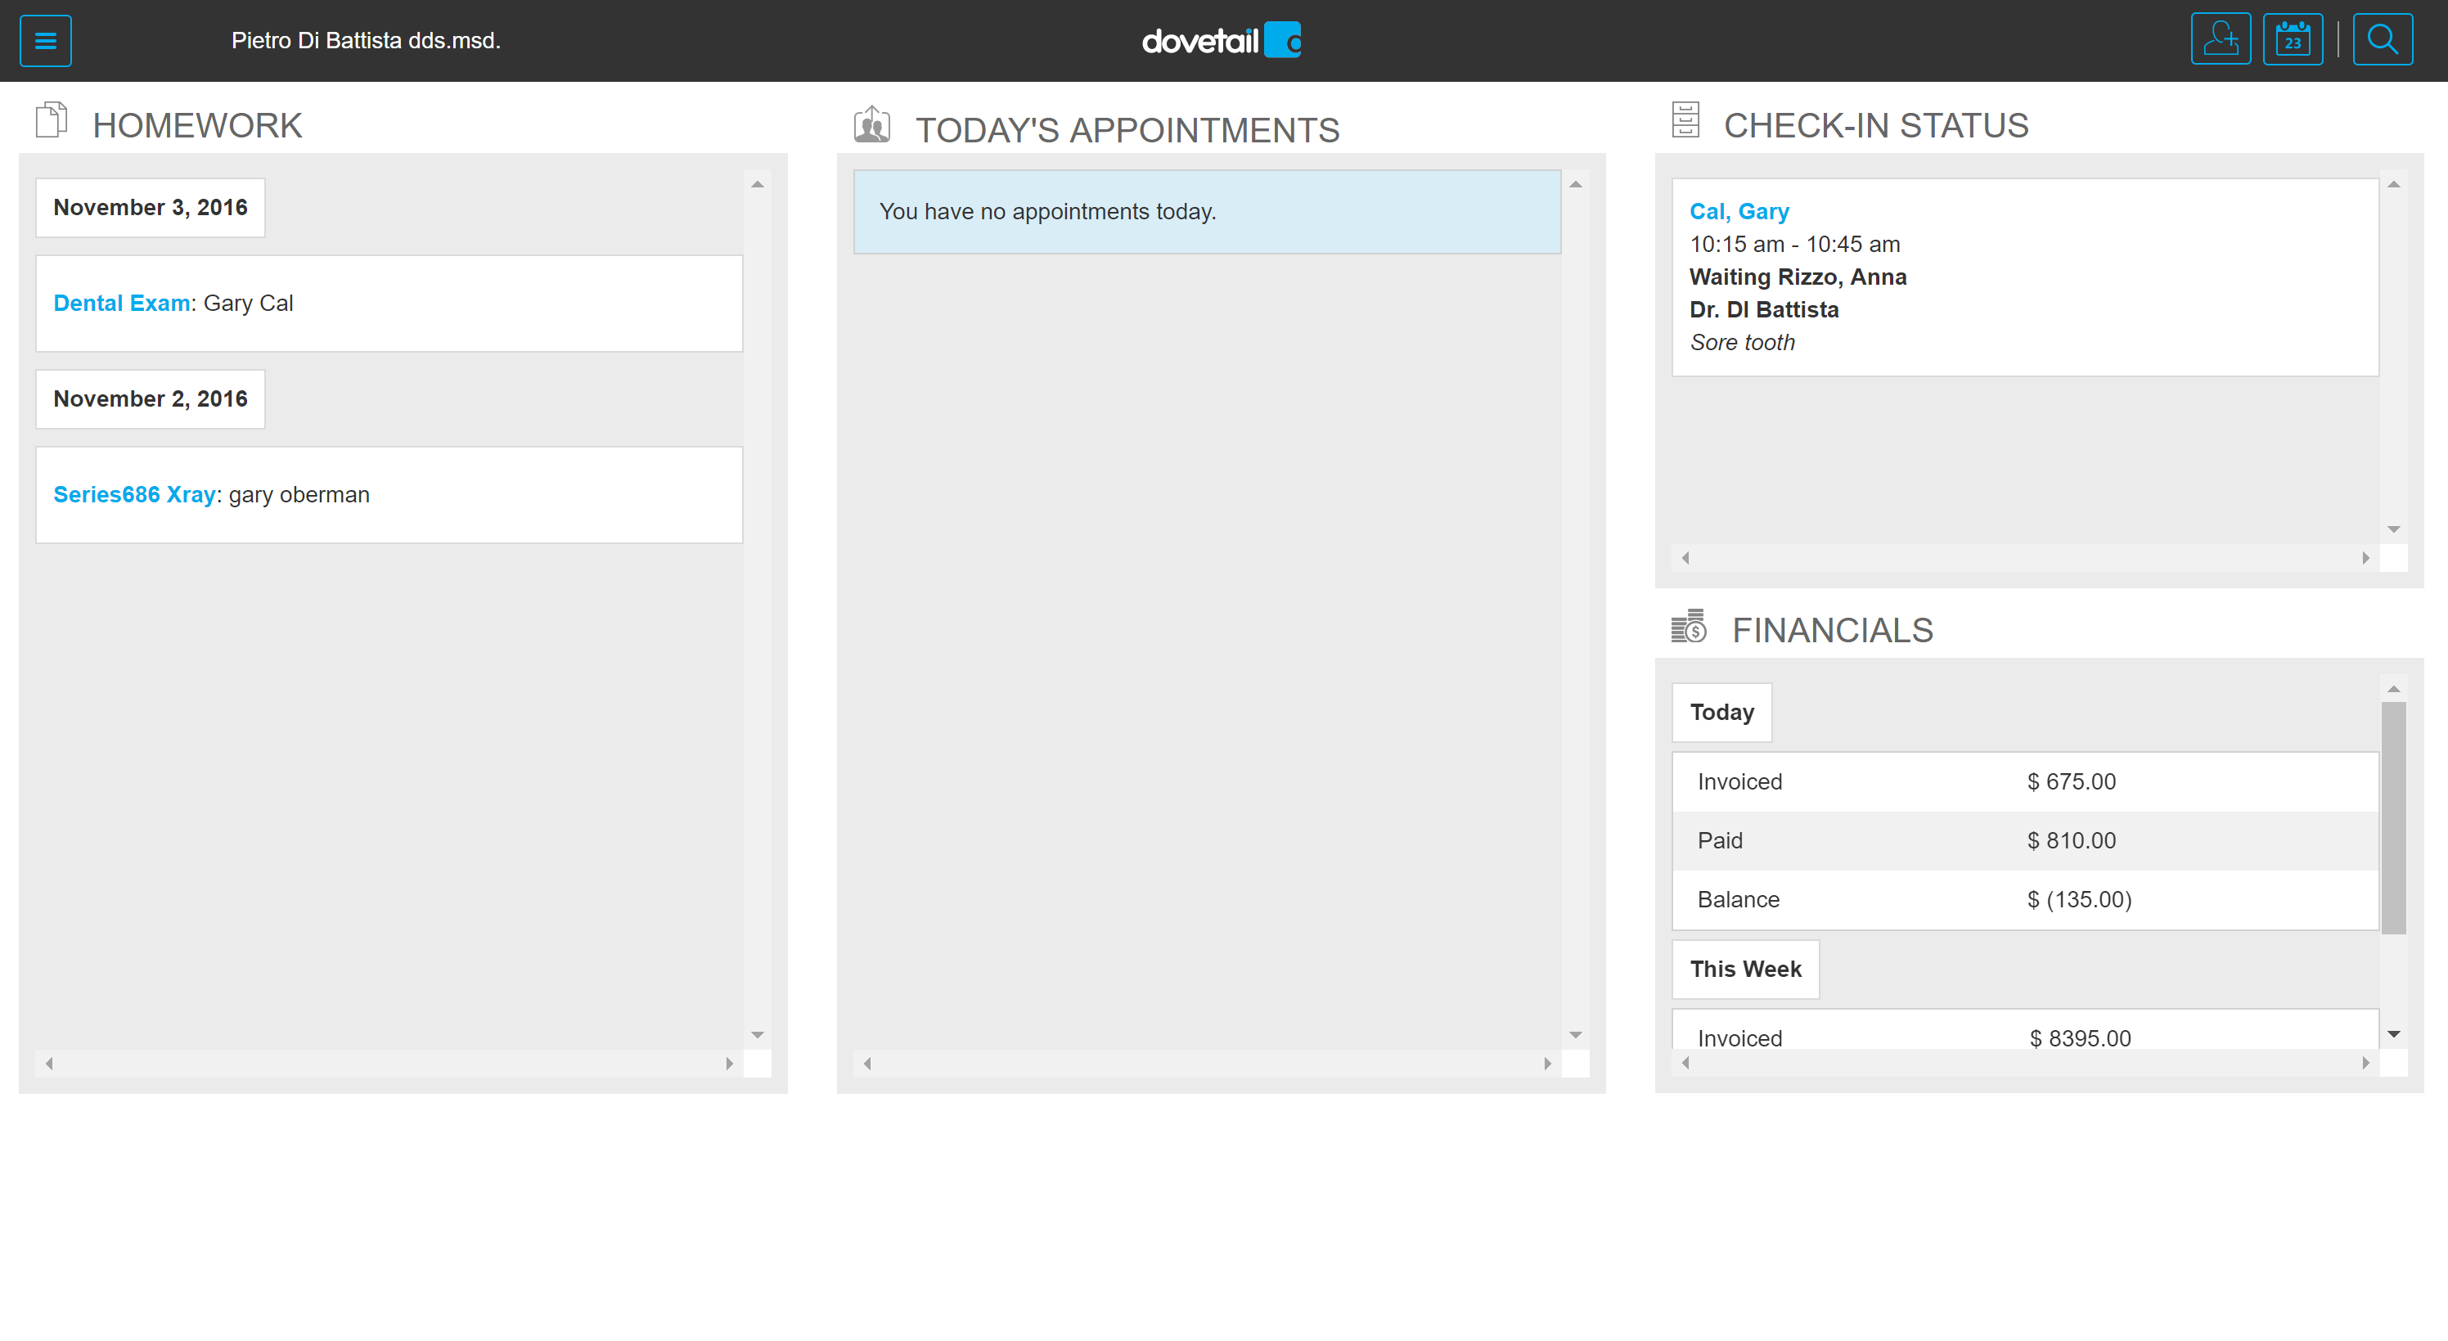This screenshot has width=2448, height=1341.
Task: Click the no appointments today notice
Action: pos(1206,212)
